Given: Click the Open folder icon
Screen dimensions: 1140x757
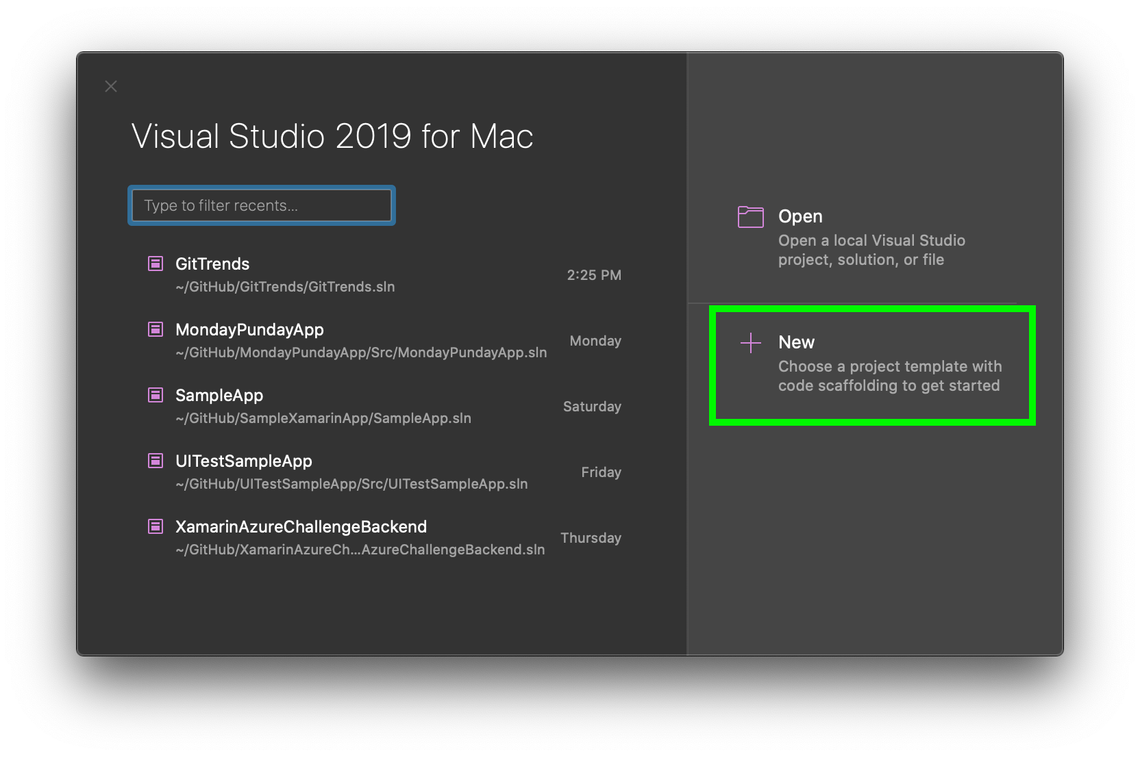Looking at the screenshot, I should click(x=751, y=217).
